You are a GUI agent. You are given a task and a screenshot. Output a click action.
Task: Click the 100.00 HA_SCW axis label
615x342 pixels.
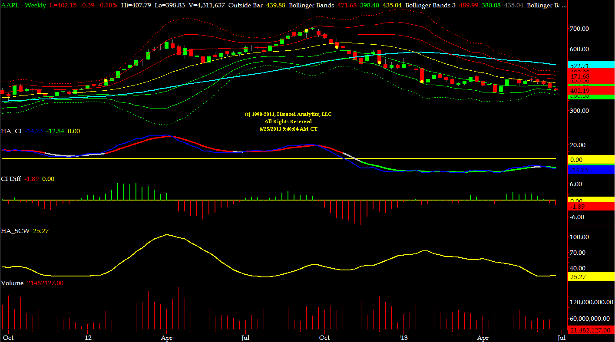point(579,237)
